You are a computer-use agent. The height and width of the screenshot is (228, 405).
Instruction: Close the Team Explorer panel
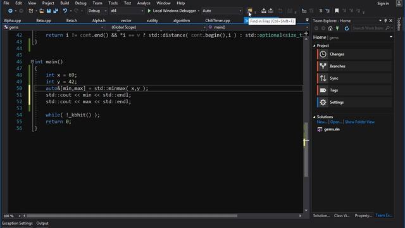tap(391, 21)
